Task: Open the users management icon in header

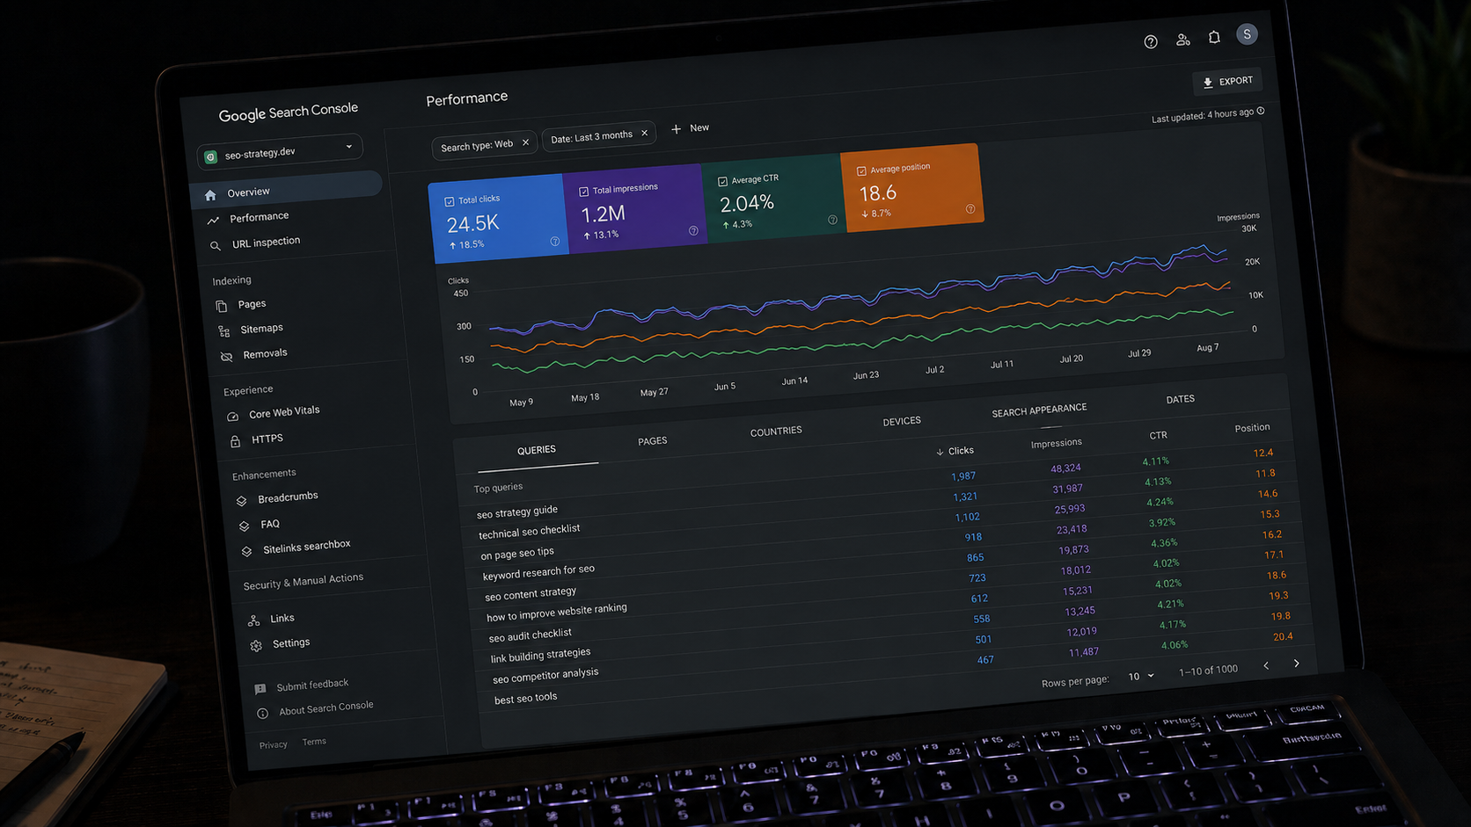Action: click(x=1182, y=40)
